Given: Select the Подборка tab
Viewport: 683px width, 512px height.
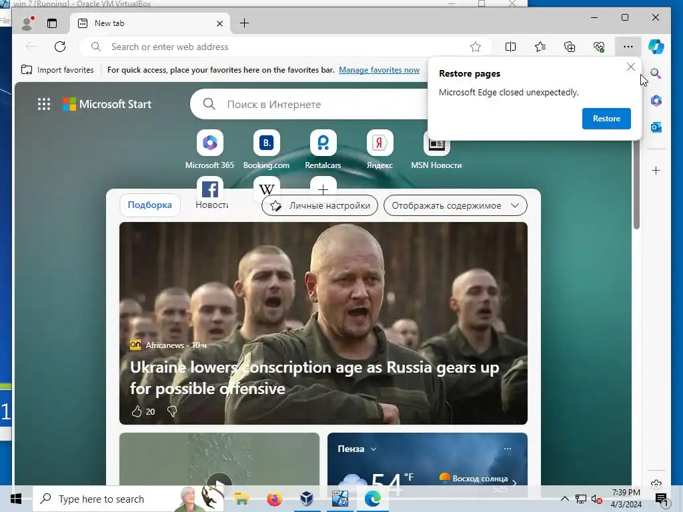Looking at the screenshot, I should click(150, 205).
